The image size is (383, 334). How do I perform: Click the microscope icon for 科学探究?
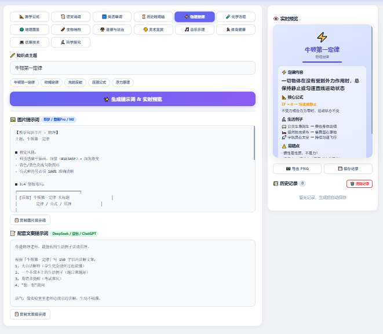(63, 42)
